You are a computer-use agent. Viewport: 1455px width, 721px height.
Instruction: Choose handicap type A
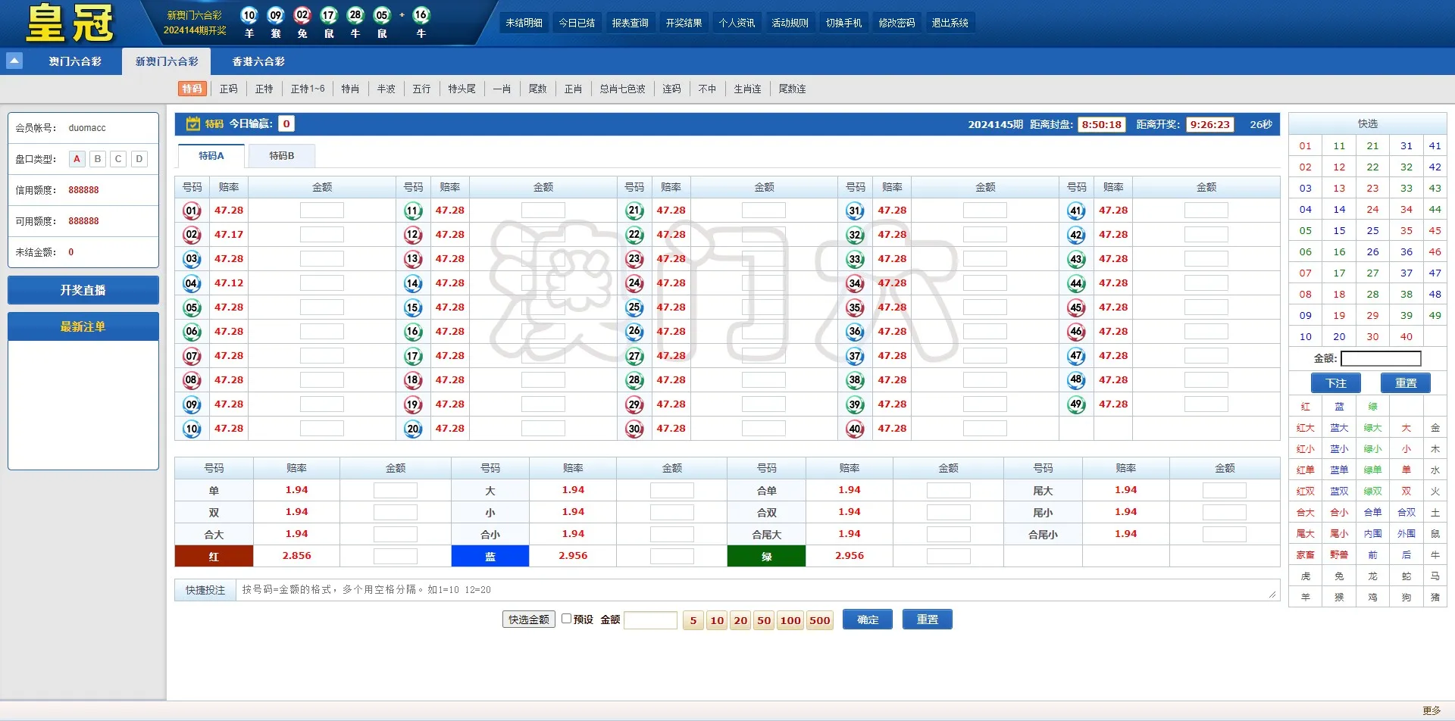coord(77,159)
